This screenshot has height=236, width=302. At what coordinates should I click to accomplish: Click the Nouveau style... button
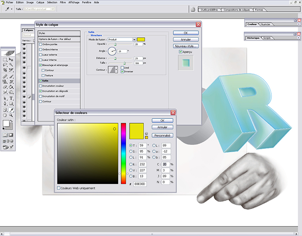click(186, 46)
